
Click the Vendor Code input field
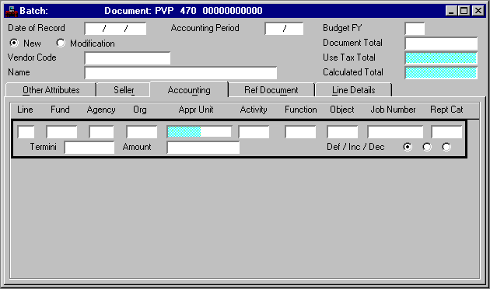128,58
